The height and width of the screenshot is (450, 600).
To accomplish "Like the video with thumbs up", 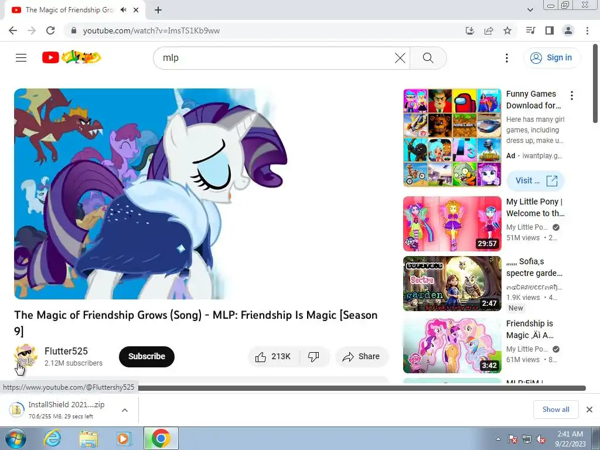I will click(x=274, y=357).
